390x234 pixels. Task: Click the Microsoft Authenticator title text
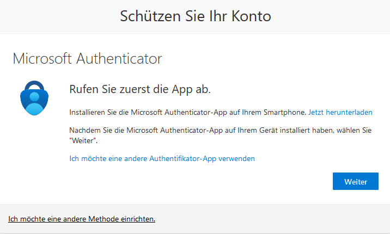coord(87,59)
